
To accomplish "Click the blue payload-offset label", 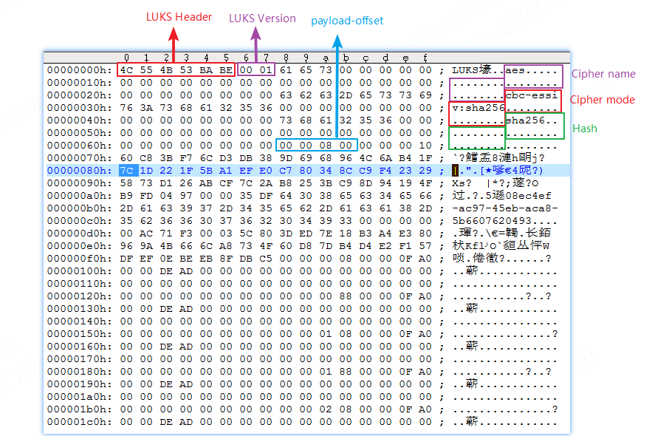I will [x=347, y=21].
